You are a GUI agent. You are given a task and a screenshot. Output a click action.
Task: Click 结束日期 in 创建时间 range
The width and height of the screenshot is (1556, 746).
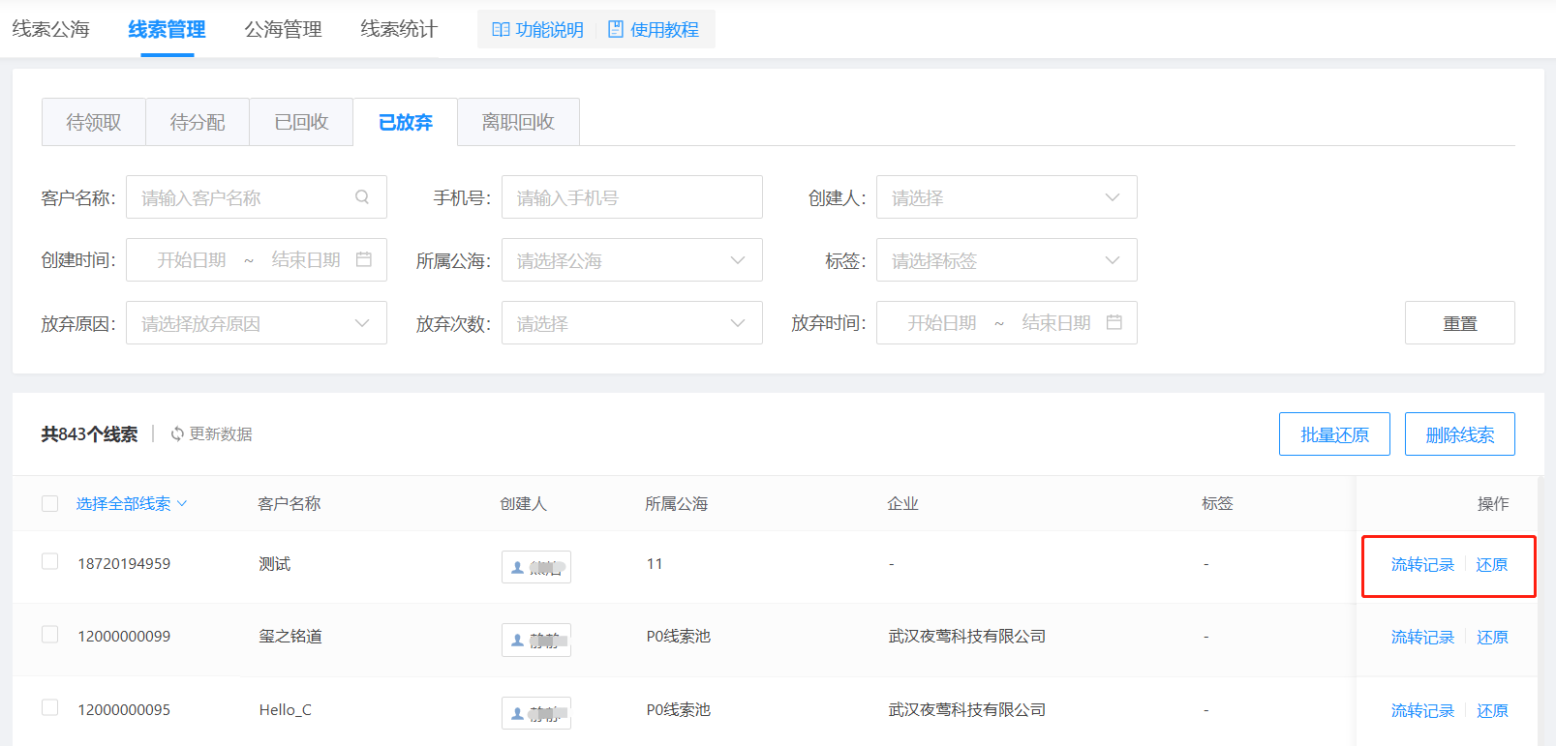tap(306, 260)
